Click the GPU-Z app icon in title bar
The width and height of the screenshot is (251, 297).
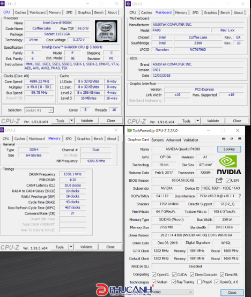(129, 130)
